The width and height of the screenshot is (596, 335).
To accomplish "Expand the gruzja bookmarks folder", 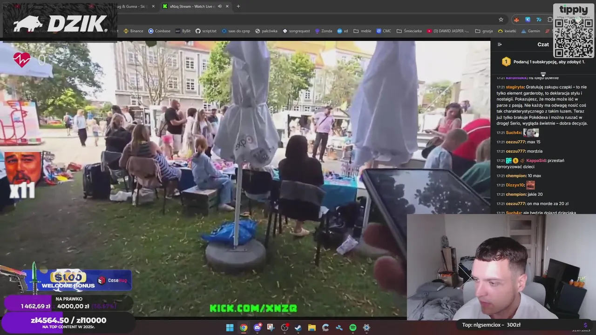I will (x=484, y=31).
